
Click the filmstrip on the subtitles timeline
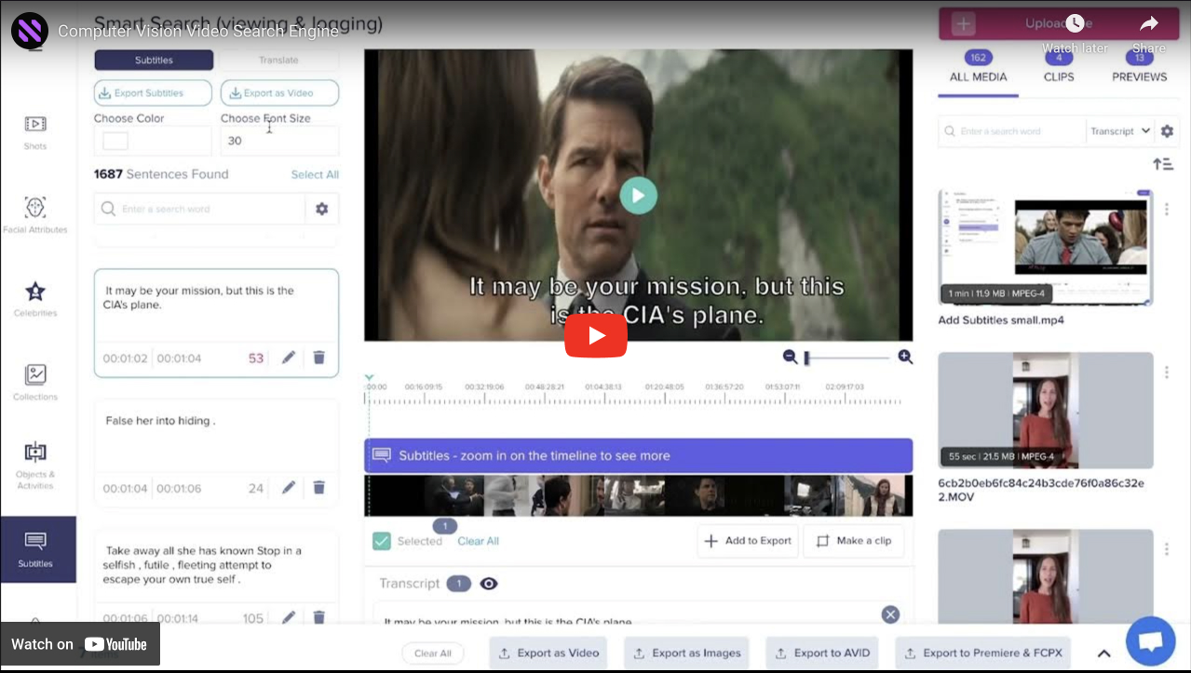coord(638,496)
